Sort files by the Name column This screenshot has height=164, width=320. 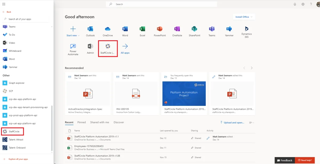coord(77,131)
